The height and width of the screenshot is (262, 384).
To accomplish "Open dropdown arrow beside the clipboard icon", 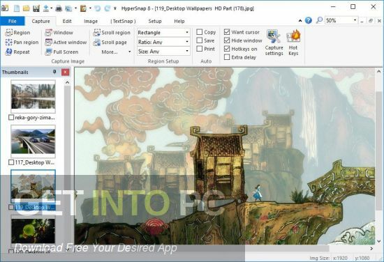I will pos(90,8).
